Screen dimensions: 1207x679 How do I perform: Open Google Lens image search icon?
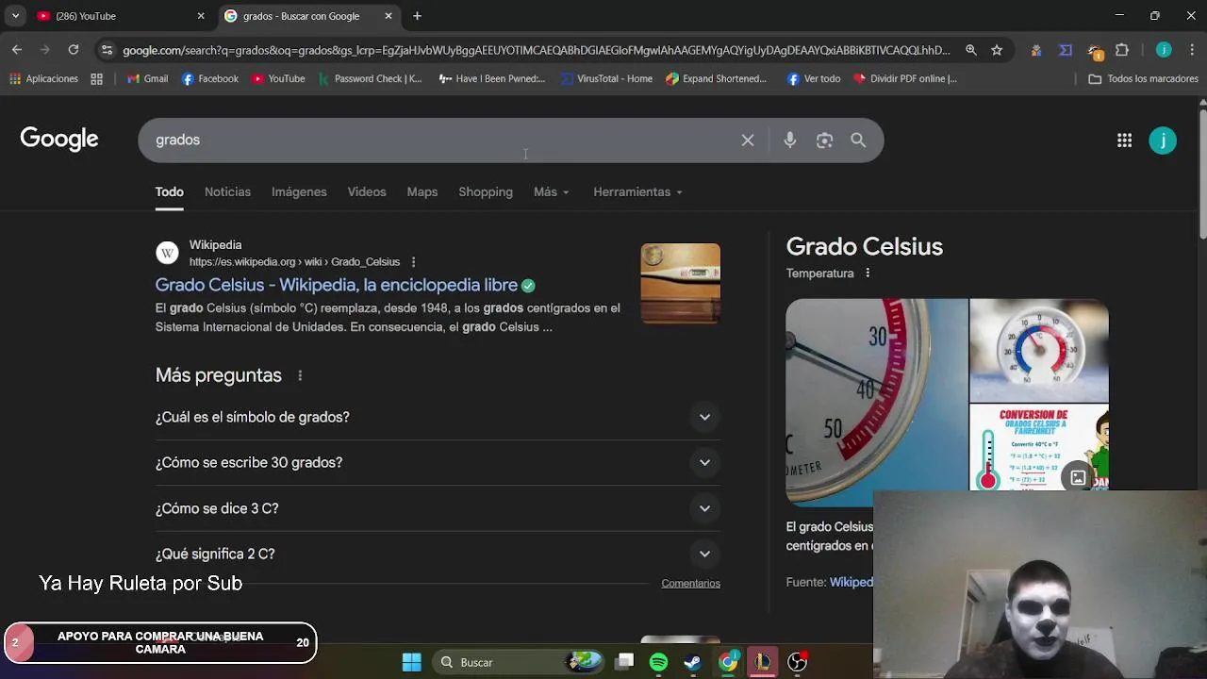824,141
